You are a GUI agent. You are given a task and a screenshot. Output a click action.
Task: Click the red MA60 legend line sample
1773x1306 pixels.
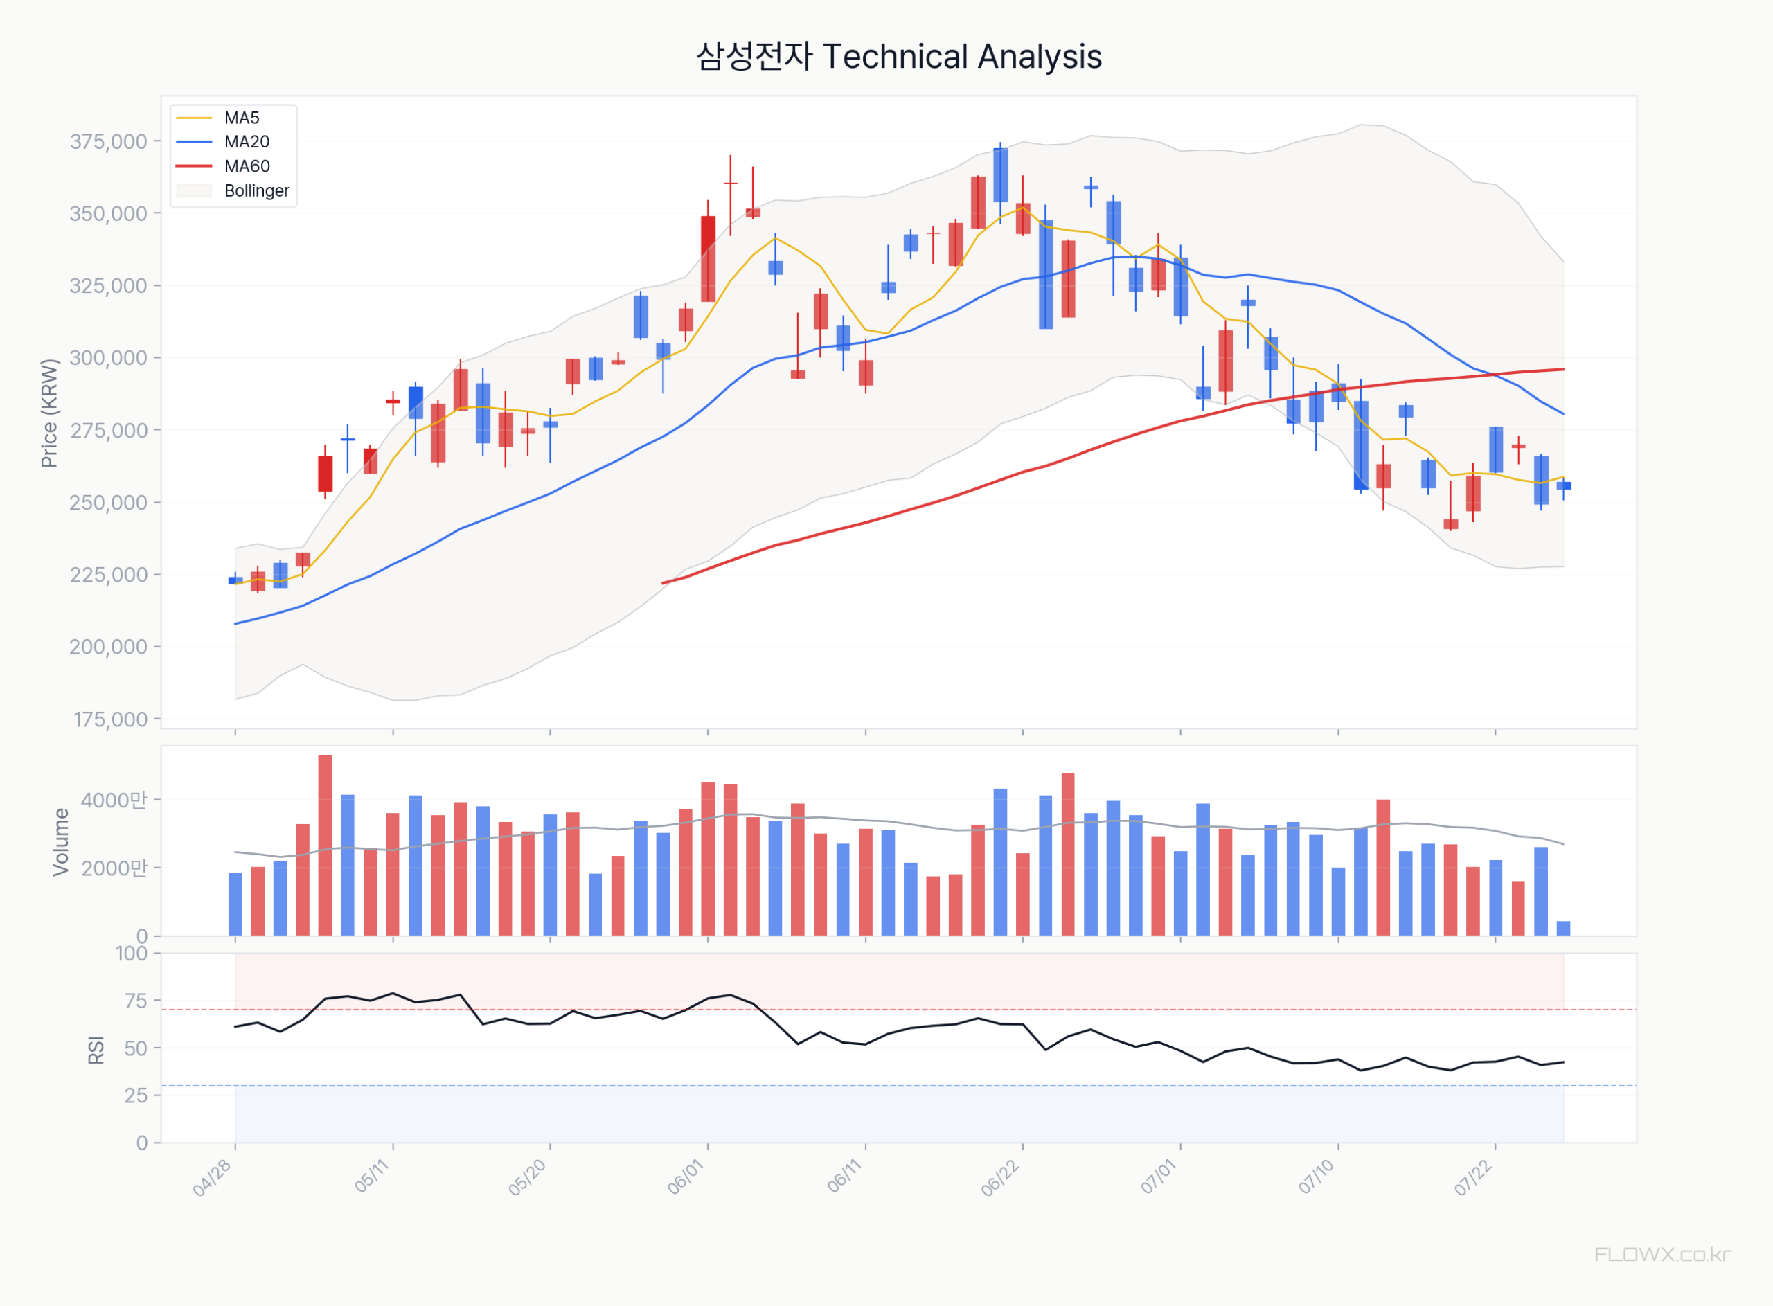[194, 166]
